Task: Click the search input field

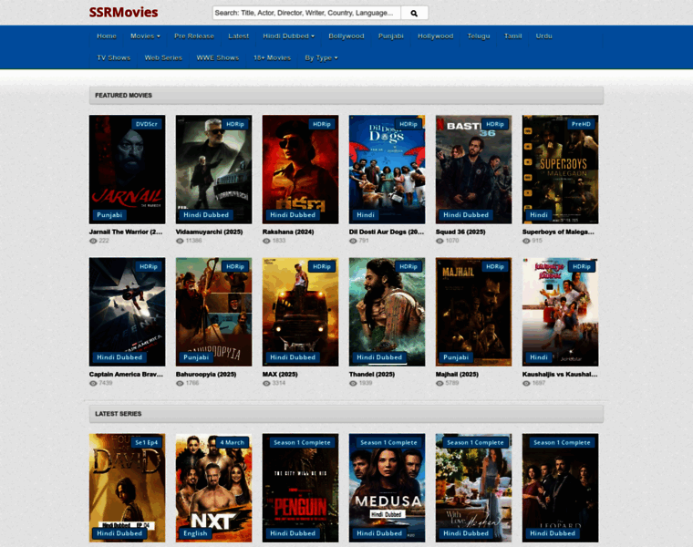Action: (x=306, y=14)
